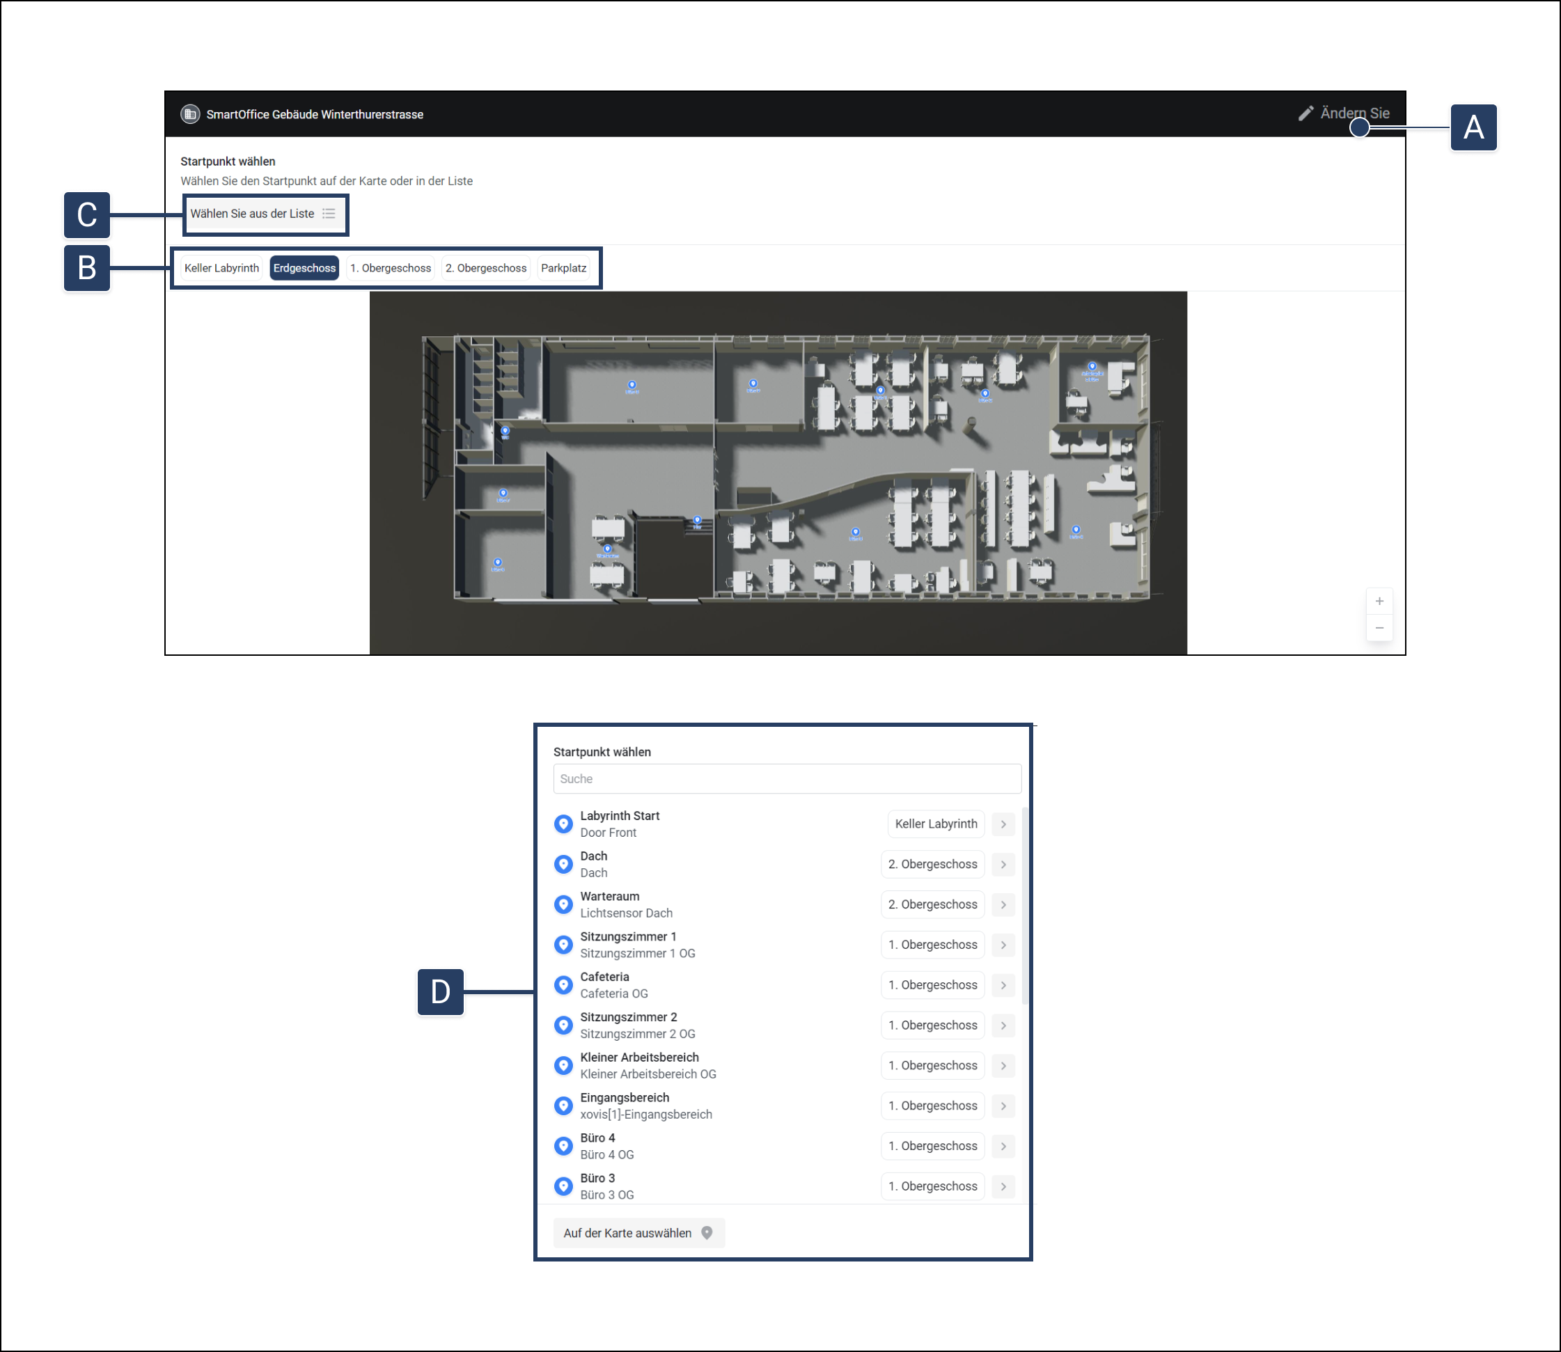1561x1352 pixels.
Task: Click the map zoom out minus button
Action: coord(1379,628)
